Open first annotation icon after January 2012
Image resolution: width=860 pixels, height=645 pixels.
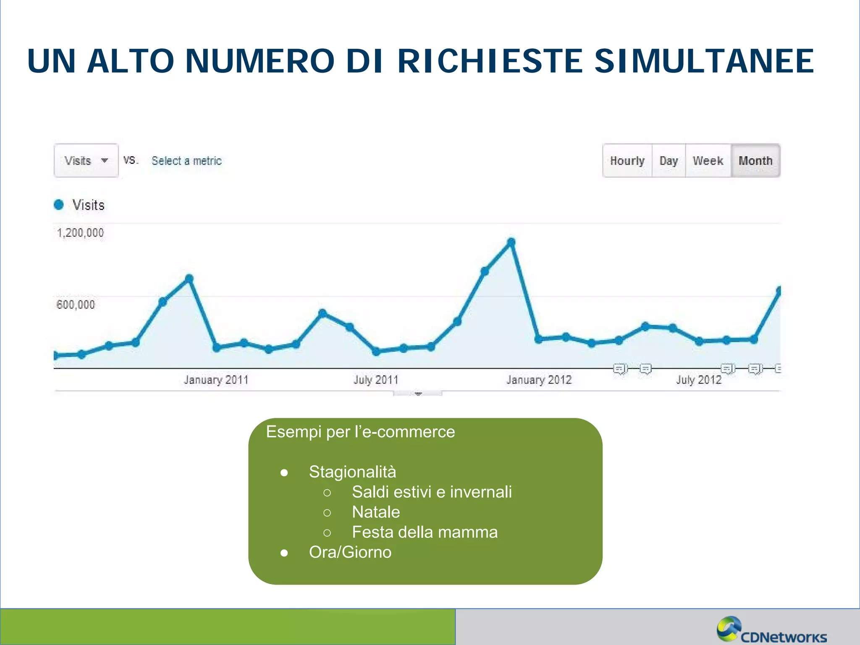[x=620, y=369]
